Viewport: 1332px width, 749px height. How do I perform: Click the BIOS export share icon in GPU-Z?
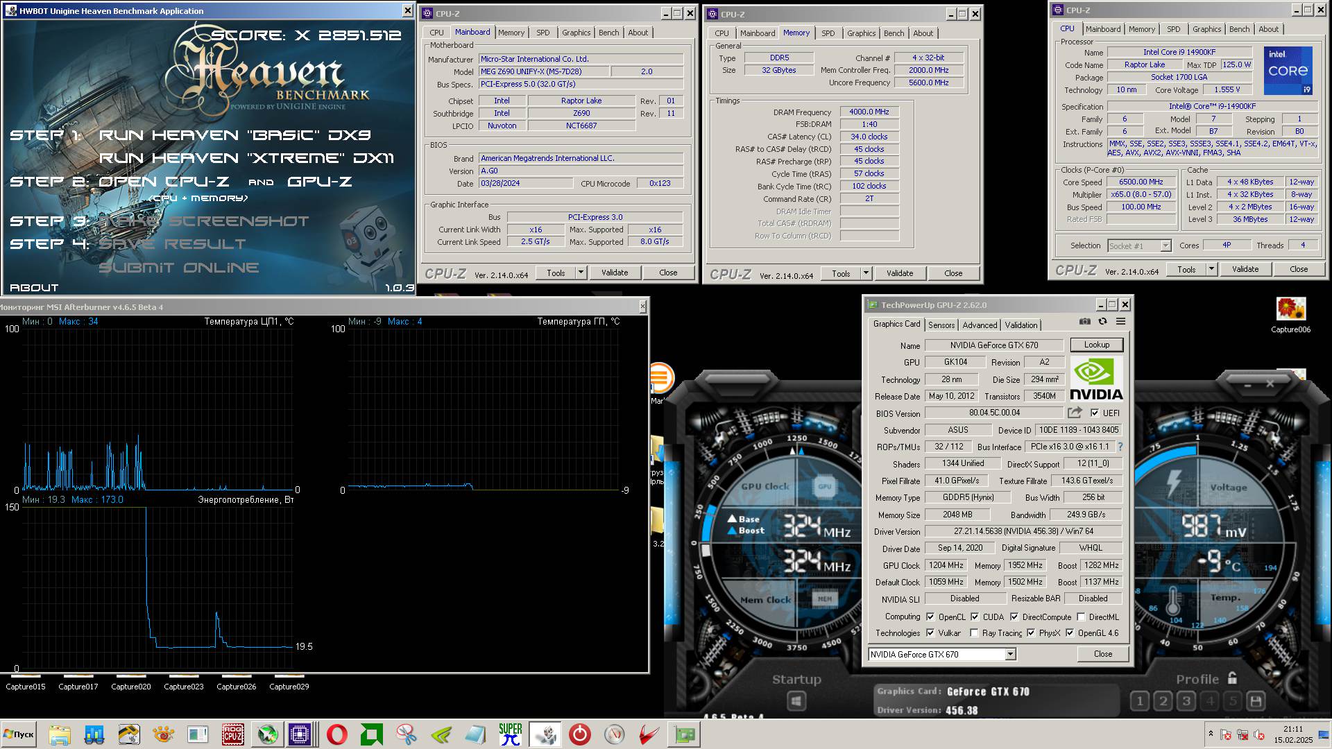(x=1075, y=413)
